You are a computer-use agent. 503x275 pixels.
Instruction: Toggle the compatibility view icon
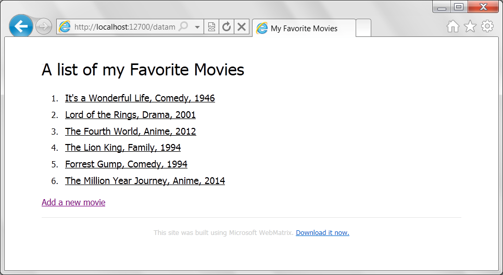(211, 27)
